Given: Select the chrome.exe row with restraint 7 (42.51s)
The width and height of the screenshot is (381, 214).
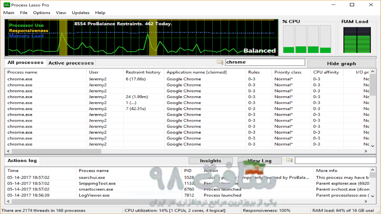Looking at the screenshot, I should pos(187,109).
